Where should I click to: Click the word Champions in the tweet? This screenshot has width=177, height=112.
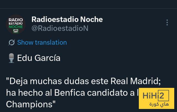point(29,104)
